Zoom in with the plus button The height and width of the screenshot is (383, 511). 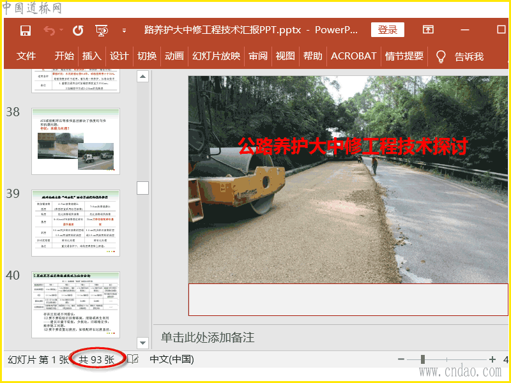492,359
